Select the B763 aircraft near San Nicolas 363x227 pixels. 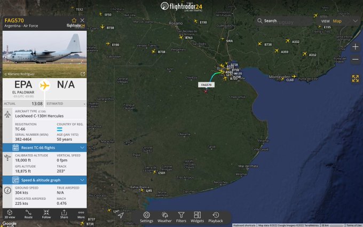click(181, 37)
